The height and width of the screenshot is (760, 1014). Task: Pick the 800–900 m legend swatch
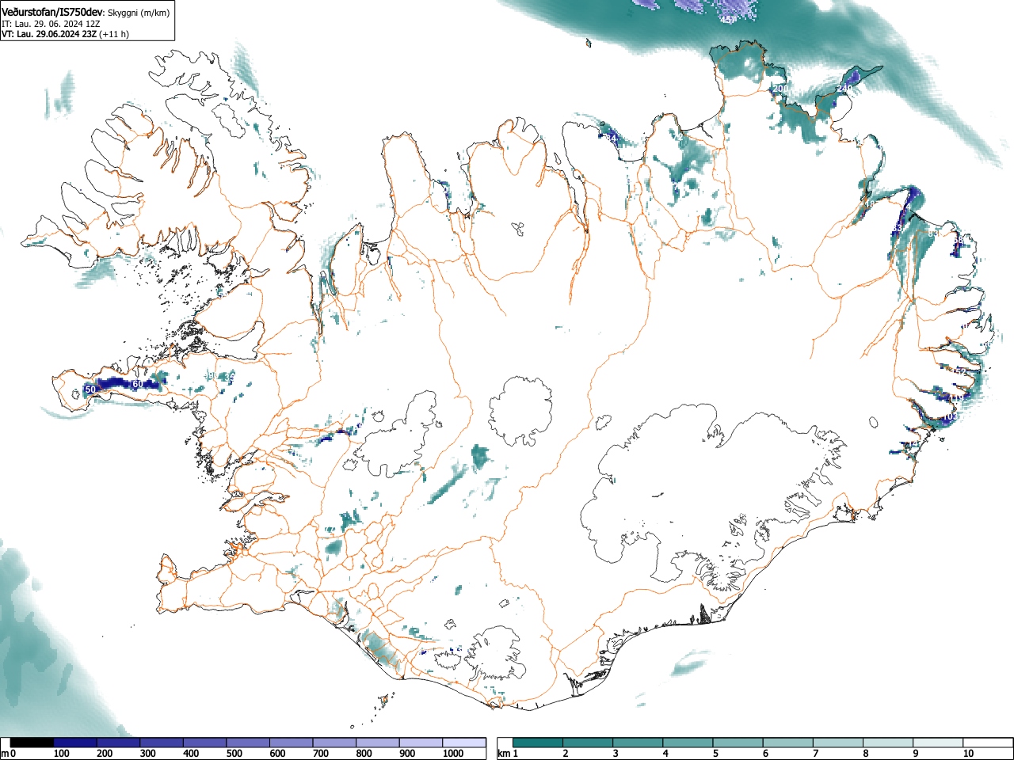pos(378,743)
